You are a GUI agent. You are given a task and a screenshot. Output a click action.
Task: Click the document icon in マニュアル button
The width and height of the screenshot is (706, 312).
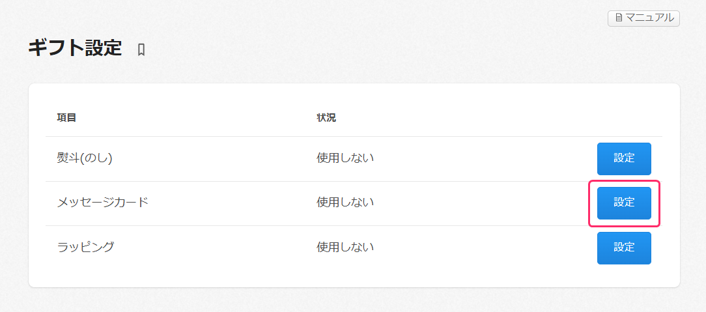pyautogui.click(x=618, y=18)
